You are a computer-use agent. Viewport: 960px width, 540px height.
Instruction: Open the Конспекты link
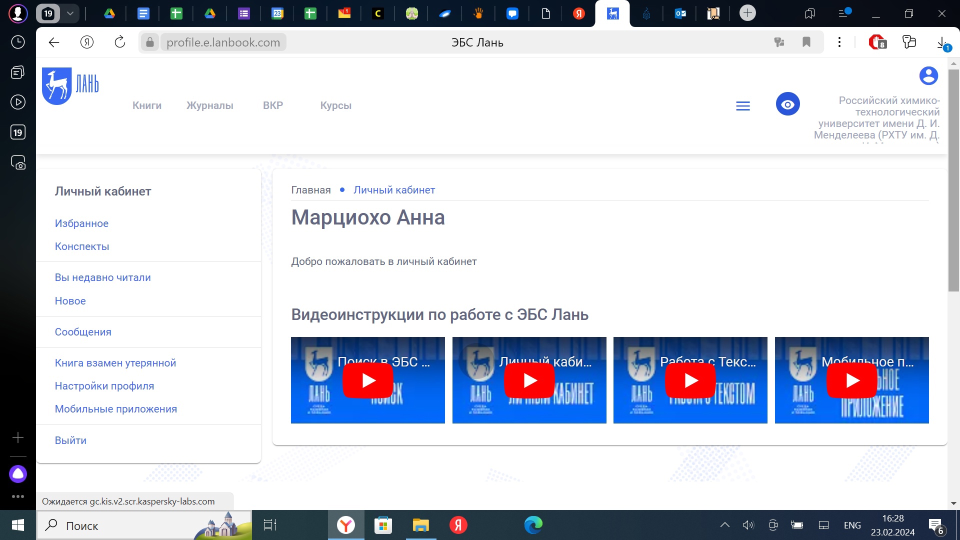click(82, 246)
